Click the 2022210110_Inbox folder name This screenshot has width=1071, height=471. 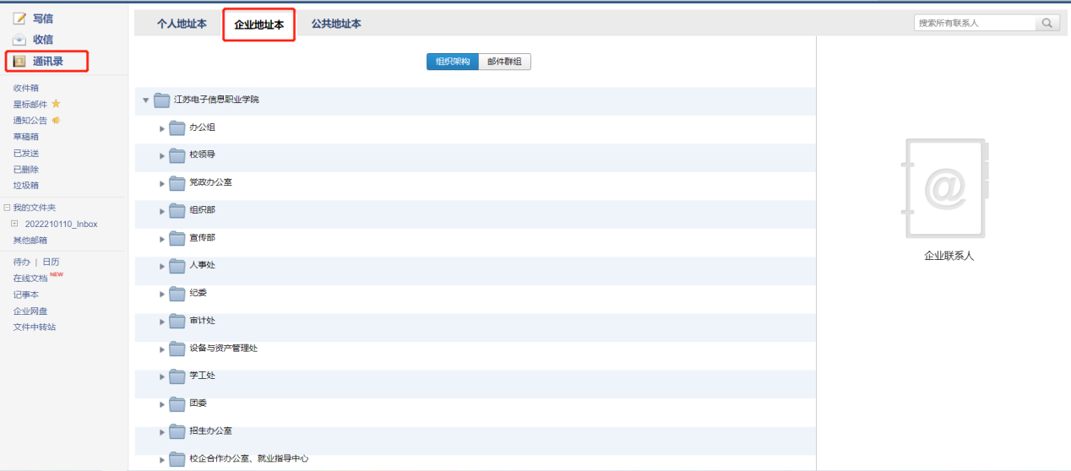(x=61, y=224)
